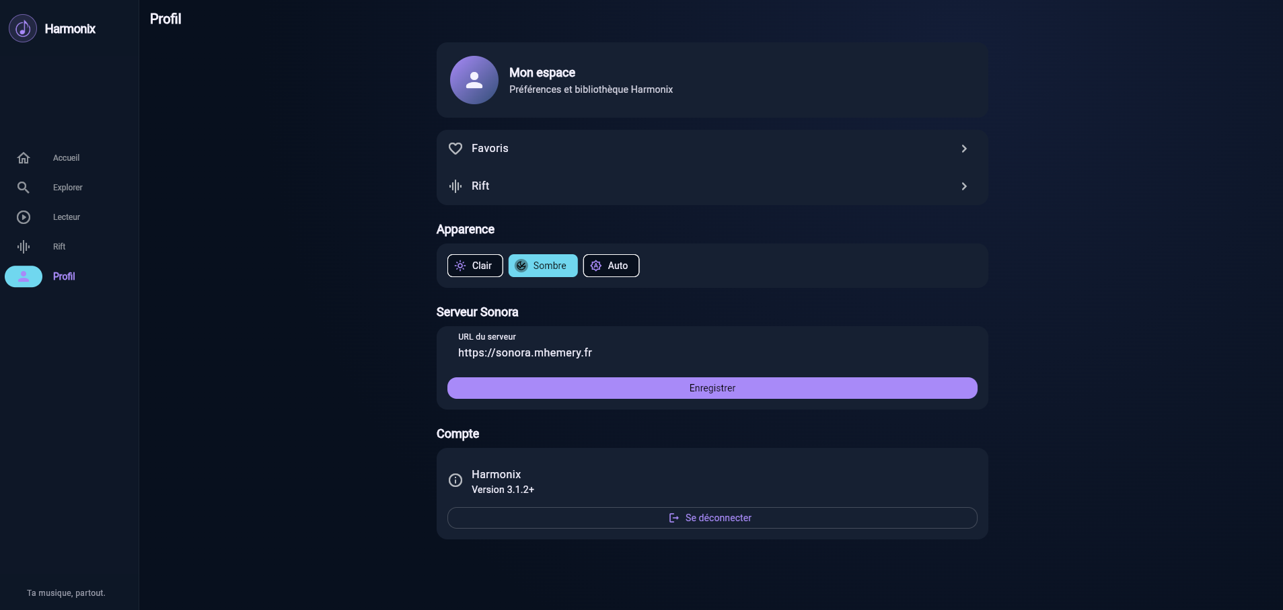Click the info icon next to Harmonix version

tap(455, 480)
